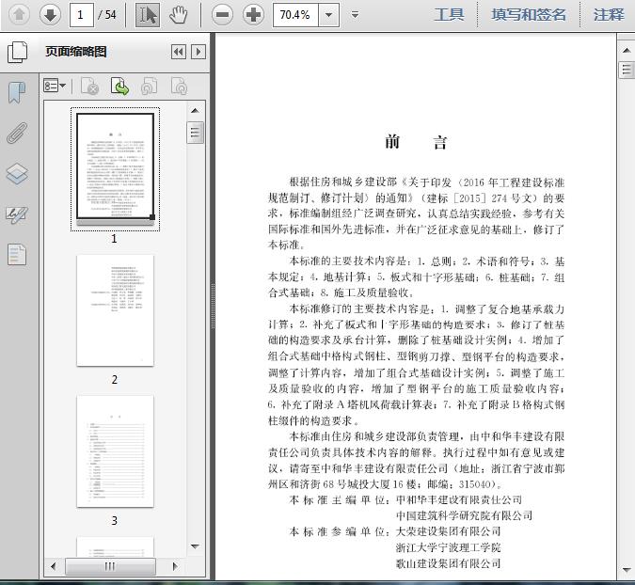Click the zoom out minus button
Image resolution: width=635 pixels, height=585 pixels.
222,14
